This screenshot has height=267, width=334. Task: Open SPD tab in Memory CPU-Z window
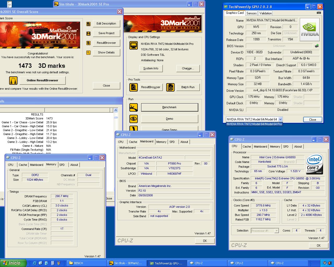[x=62, y=165]
